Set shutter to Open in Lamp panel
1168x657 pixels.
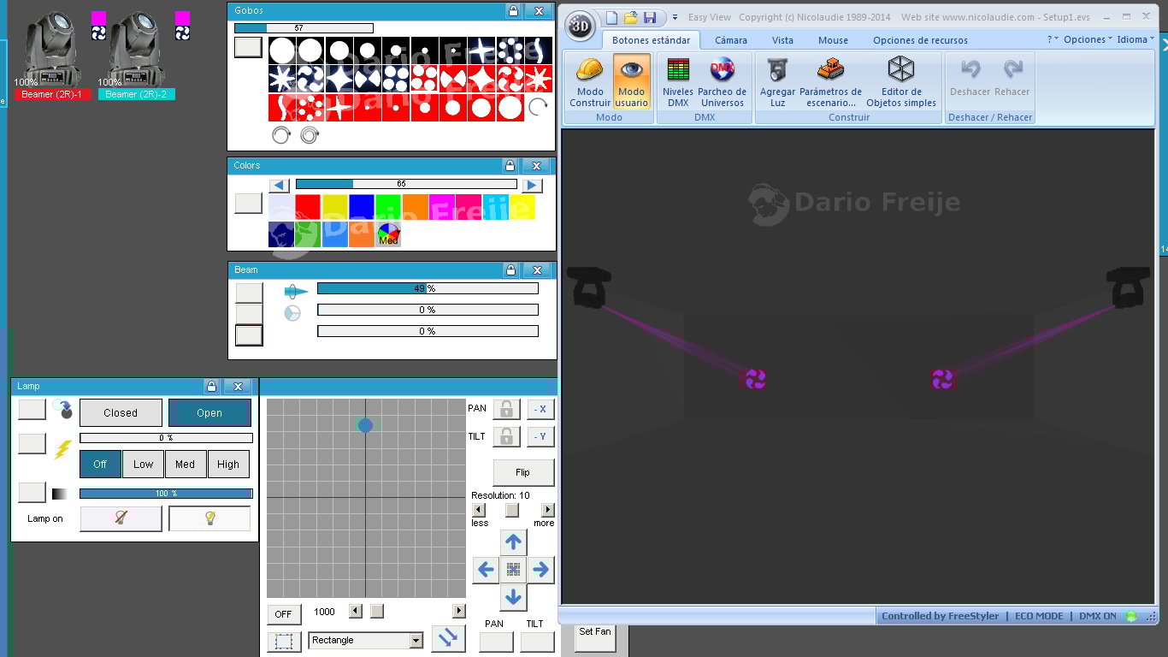[x=209, y=412]
